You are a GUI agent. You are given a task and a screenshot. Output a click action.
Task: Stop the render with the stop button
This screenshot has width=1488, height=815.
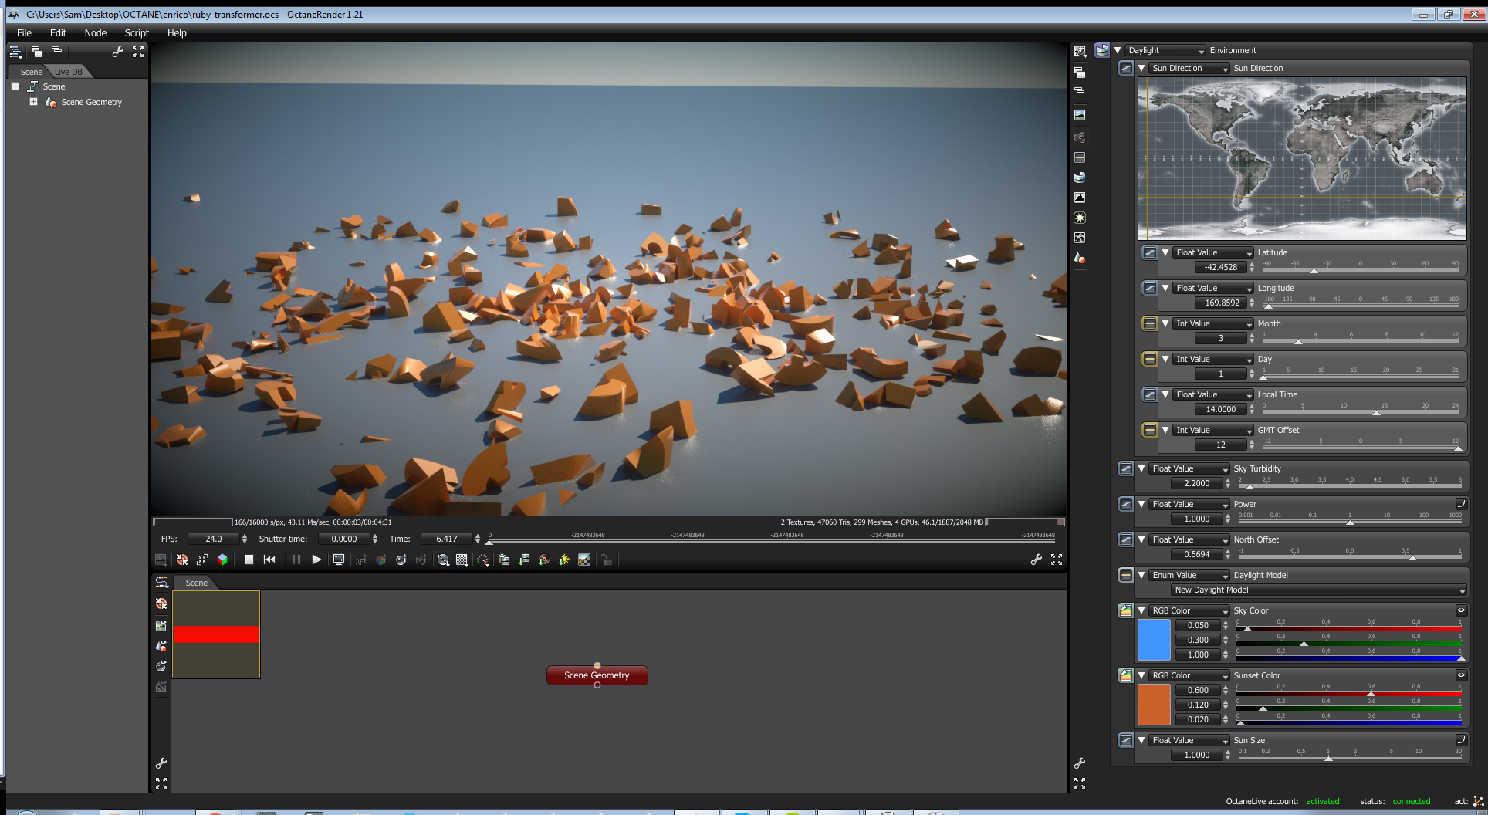249,560
